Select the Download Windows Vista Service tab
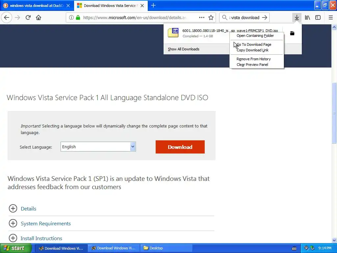Image resolution: width=337 pixels, height=253 pixels. point(111,6)
